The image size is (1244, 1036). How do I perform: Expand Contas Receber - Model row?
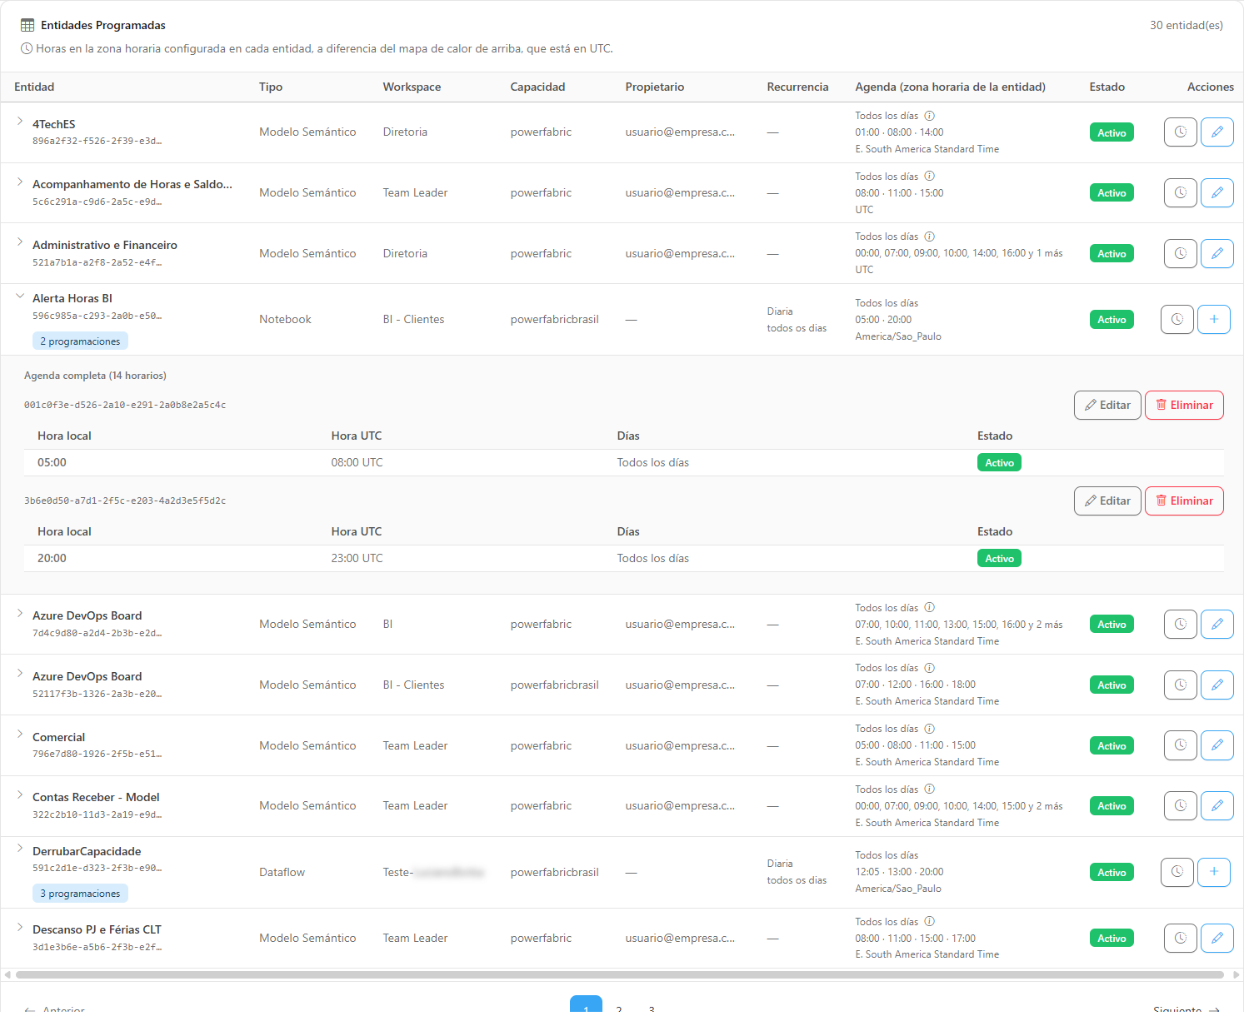tap(20, 794)
